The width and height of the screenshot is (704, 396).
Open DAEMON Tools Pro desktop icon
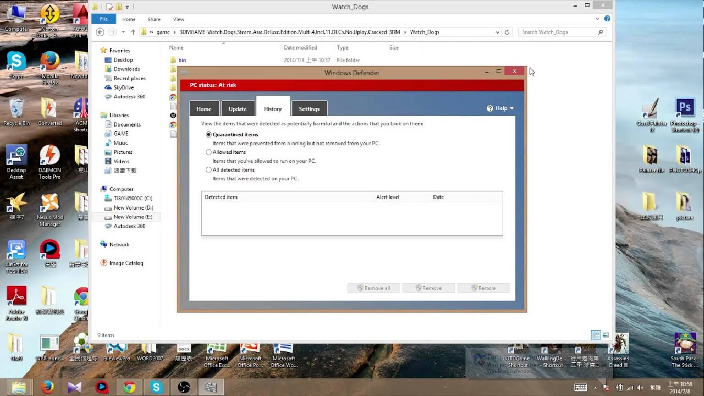[x=50, y=162]
